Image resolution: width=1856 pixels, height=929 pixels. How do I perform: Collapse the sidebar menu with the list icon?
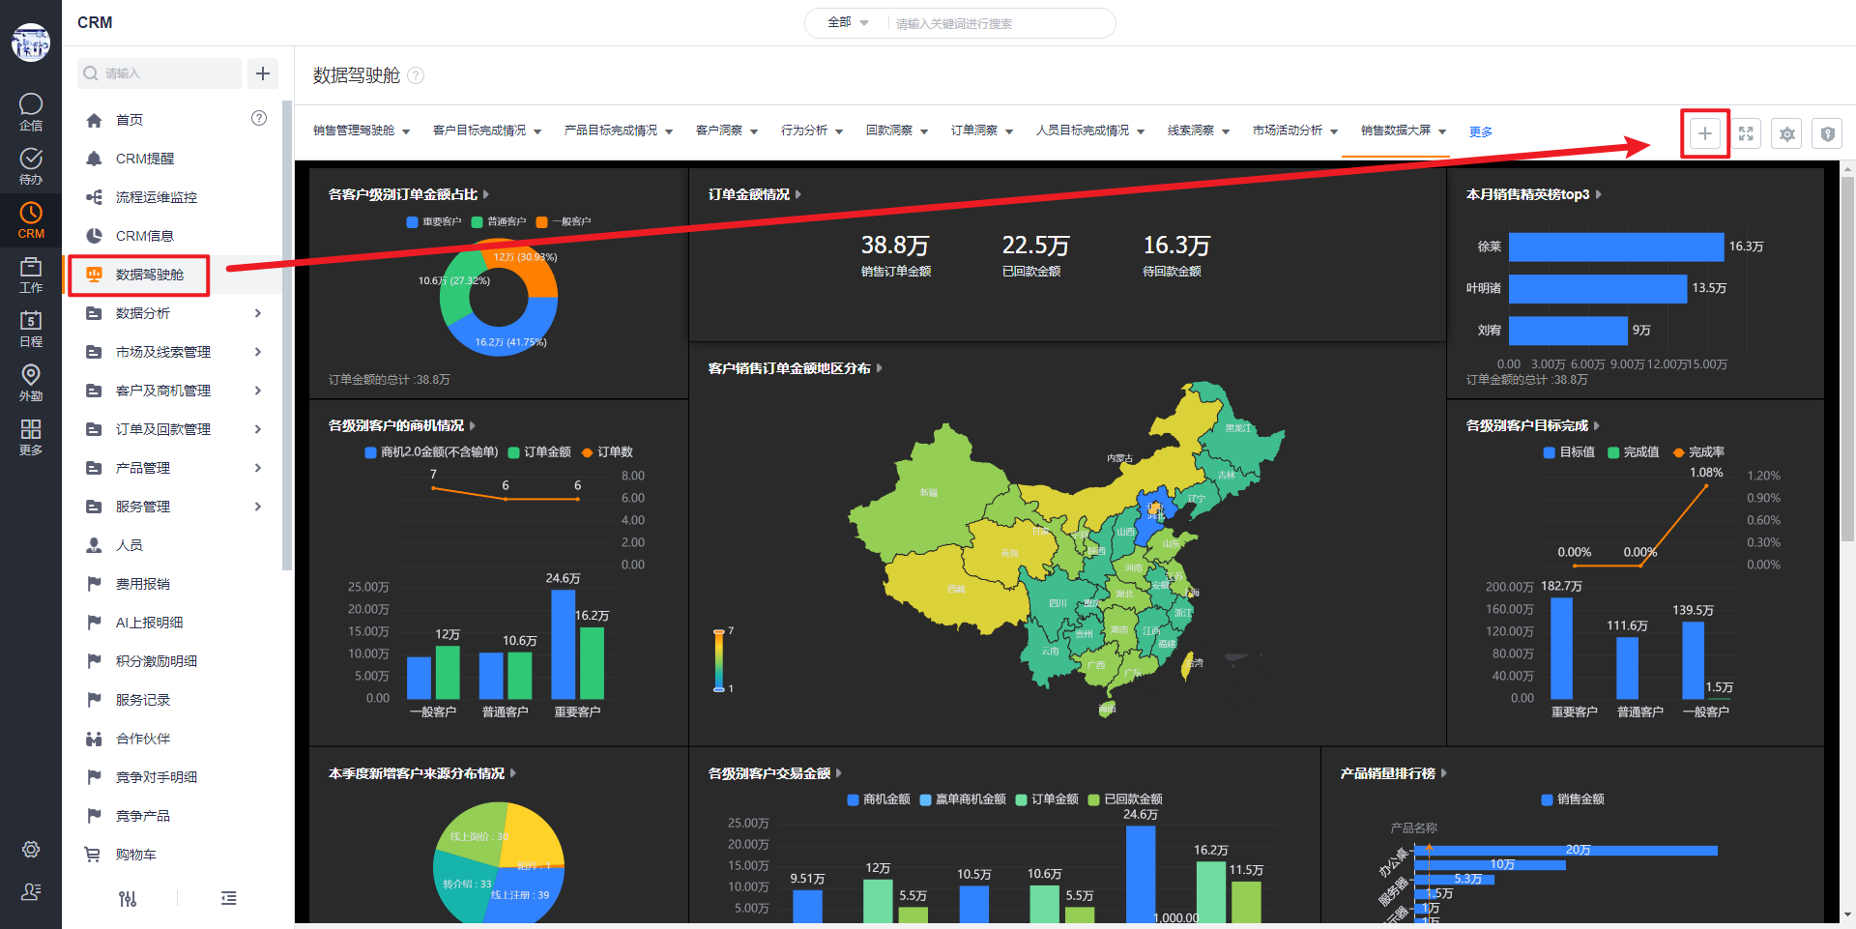point(229,899)
